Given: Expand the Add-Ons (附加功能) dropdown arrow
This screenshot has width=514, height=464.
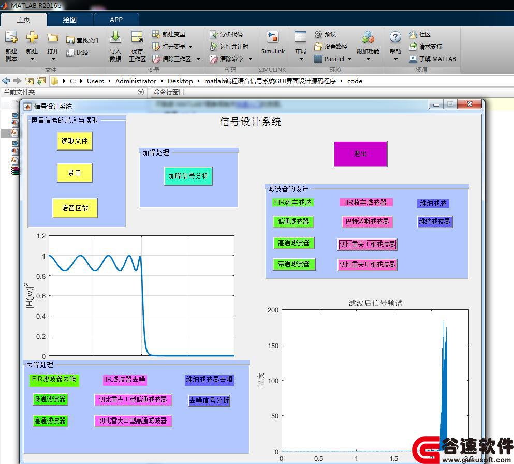Looking at the screenshot, I should click(368, 59).
